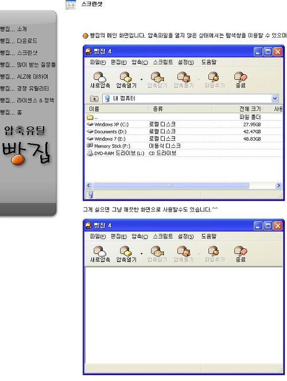This screenshot has height=381, width=287.
Task: Click the Windows XP (C:) drive icon
Action: pyautogui.click(x=90, y=124)
